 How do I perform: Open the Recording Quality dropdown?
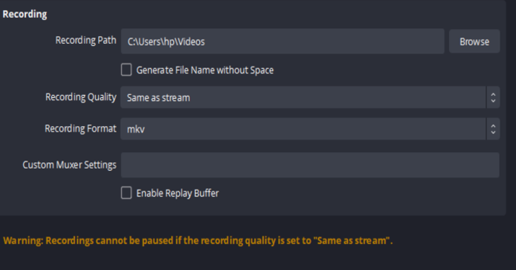310,97
